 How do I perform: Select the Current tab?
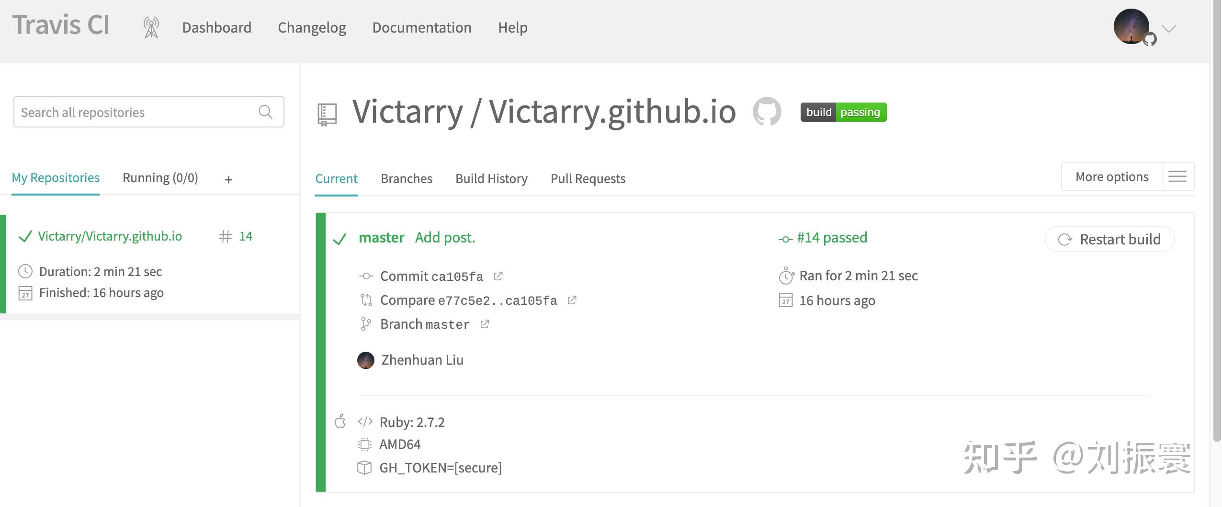click(336, 179)
